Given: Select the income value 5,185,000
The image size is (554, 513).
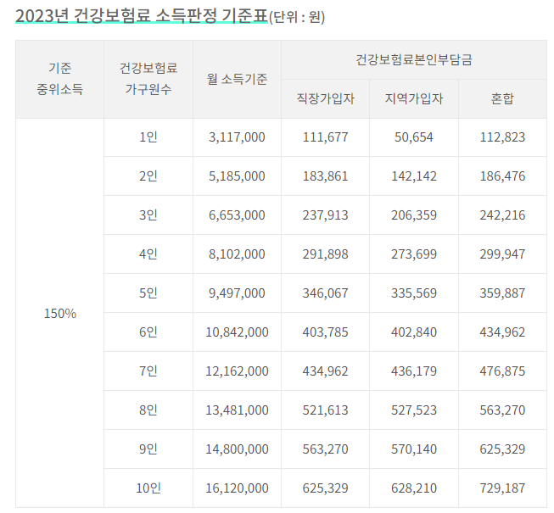Looking at the screenshot, I should coord(237,176).
